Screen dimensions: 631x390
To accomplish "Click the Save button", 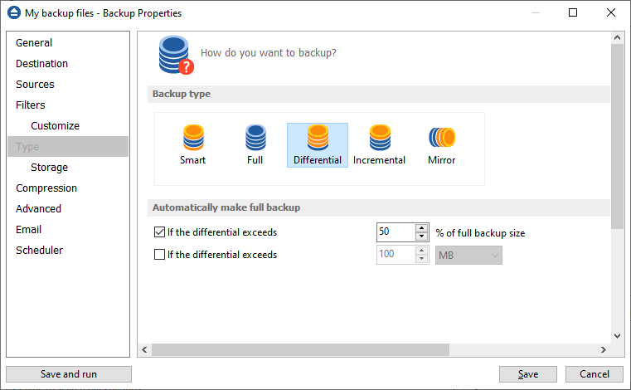I will point(528,374).
